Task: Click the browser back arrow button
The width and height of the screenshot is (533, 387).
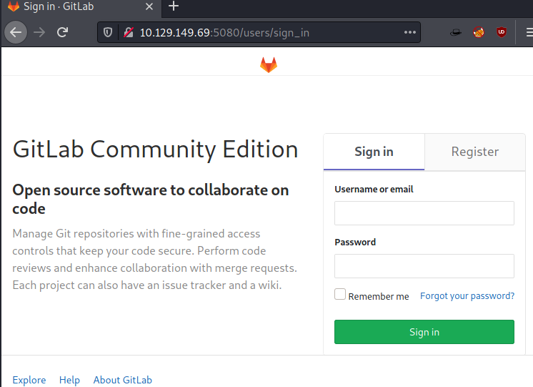Action: click(16, 32)
